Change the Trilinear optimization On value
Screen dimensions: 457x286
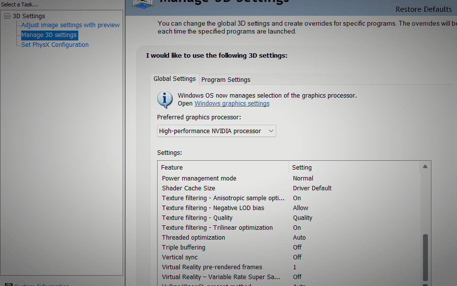coord(297,228)
